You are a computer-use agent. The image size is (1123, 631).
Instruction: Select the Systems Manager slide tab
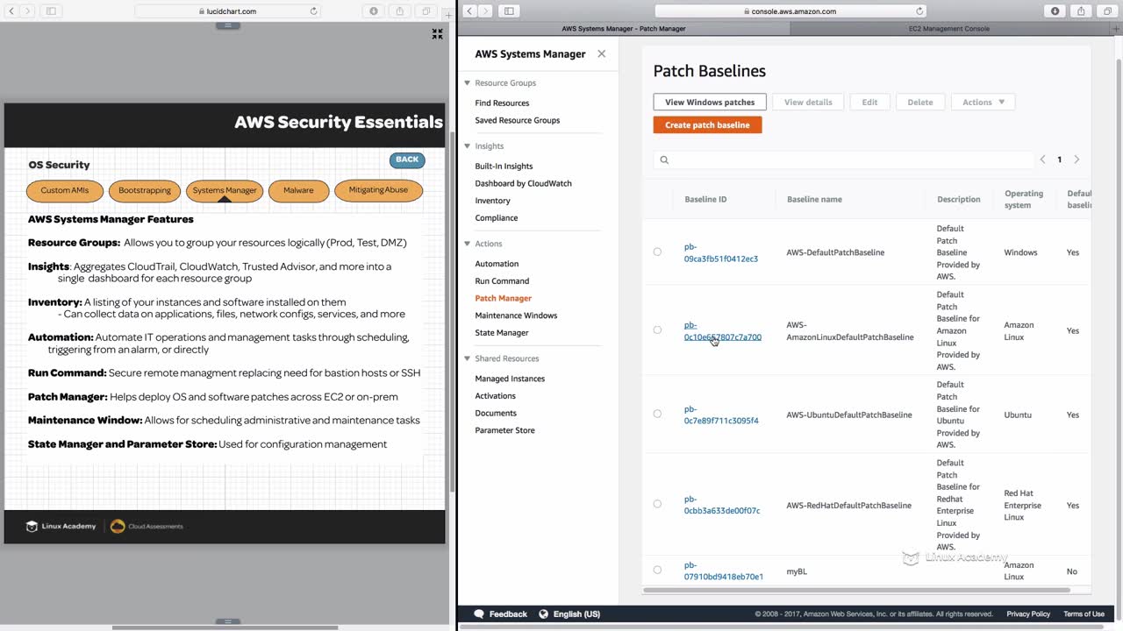[225, 190]
